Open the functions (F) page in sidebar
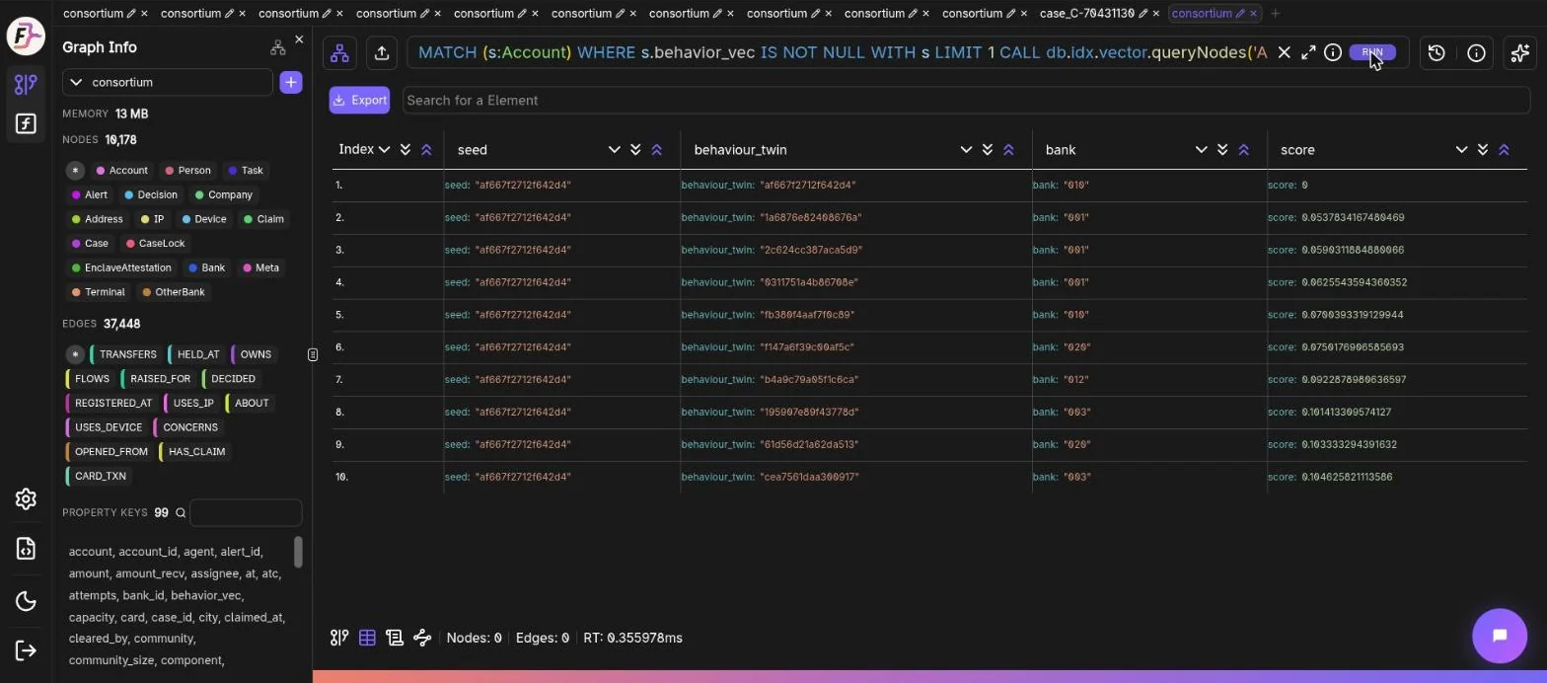 click(x=26, y=123)
